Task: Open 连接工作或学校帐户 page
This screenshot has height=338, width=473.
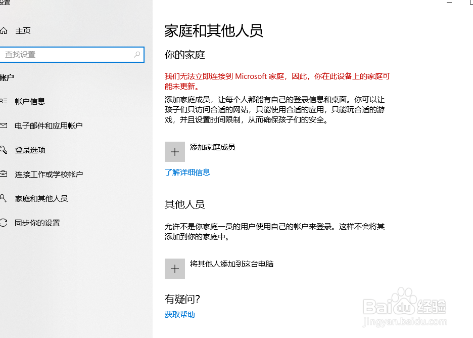Action: (49, 174)
